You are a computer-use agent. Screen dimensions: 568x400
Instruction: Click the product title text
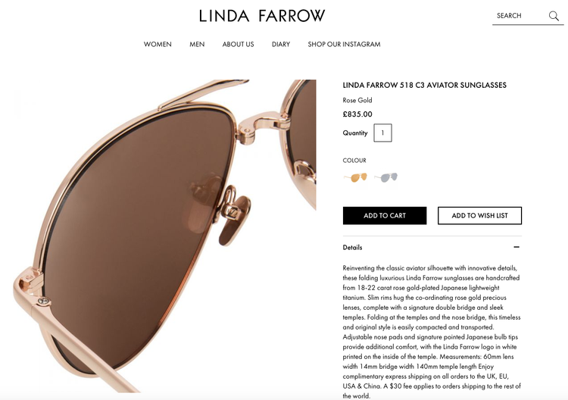pos(425,85)
